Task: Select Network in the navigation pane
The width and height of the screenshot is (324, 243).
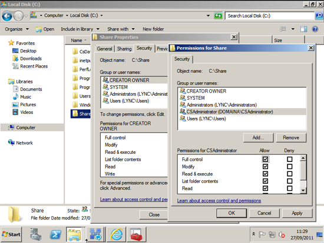Action: pos(24,143)
